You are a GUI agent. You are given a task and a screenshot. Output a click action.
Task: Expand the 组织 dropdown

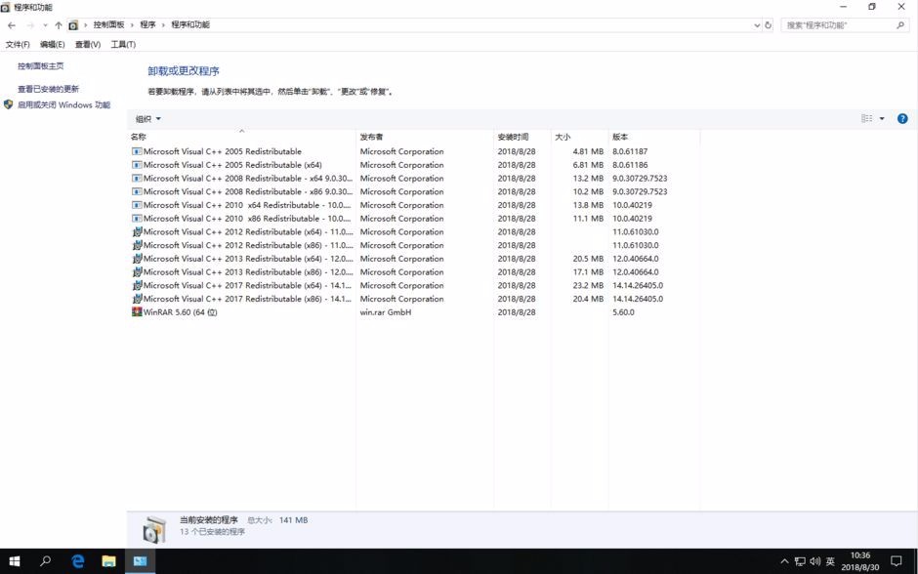pyautogui.click(x=148, y=119)
